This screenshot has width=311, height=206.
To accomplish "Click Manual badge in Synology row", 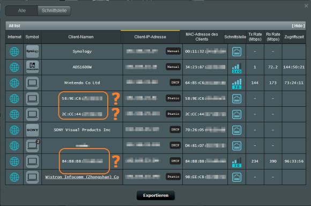I will point(173,51).
